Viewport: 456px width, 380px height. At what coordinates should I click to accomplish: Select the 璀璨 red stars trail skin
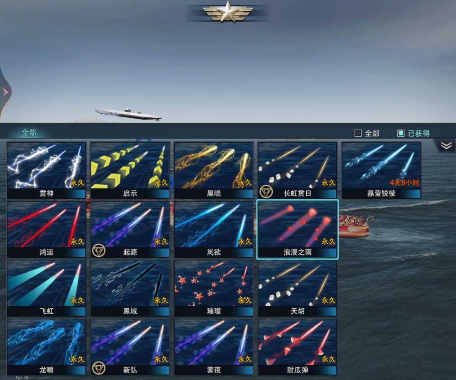pyautogui.click(x=214, y=288)
